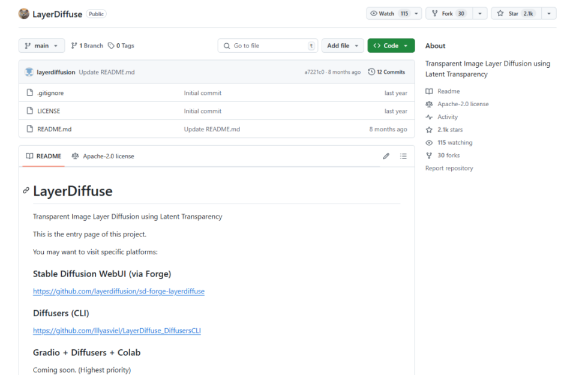
Task: Open the README.md file
Action: coord(55,129)
